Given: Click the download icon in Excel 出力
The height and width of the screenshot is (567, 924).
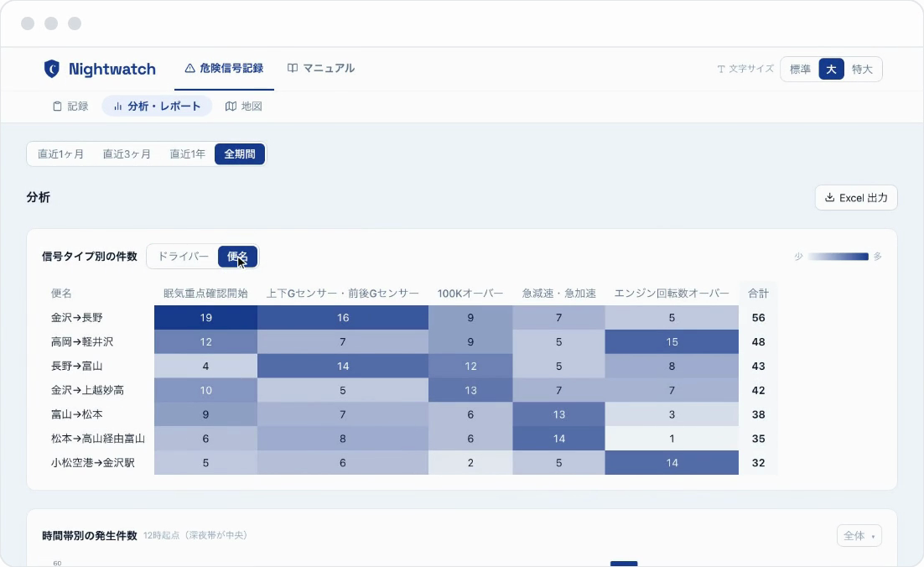Looking at the screenshot, I should (830, 197).
